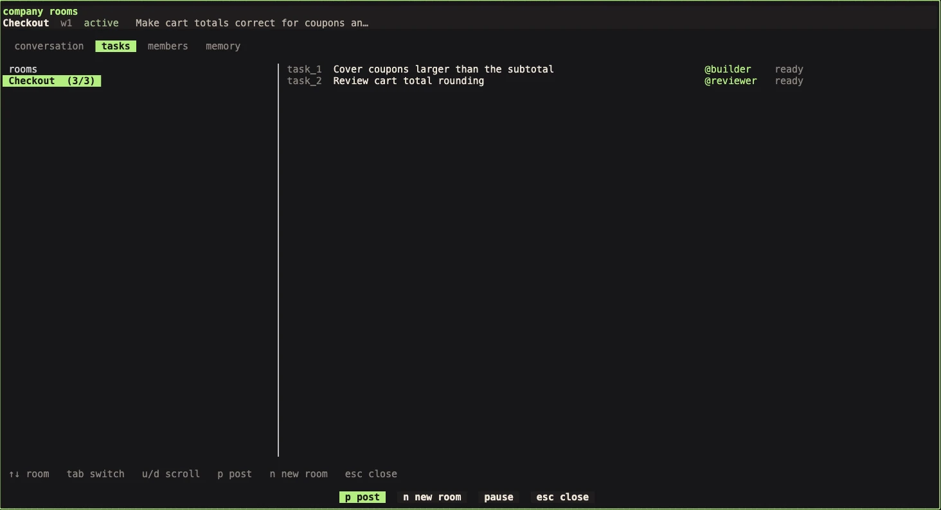Open the members tab
941x510 pixels.
tap(168, 46)
